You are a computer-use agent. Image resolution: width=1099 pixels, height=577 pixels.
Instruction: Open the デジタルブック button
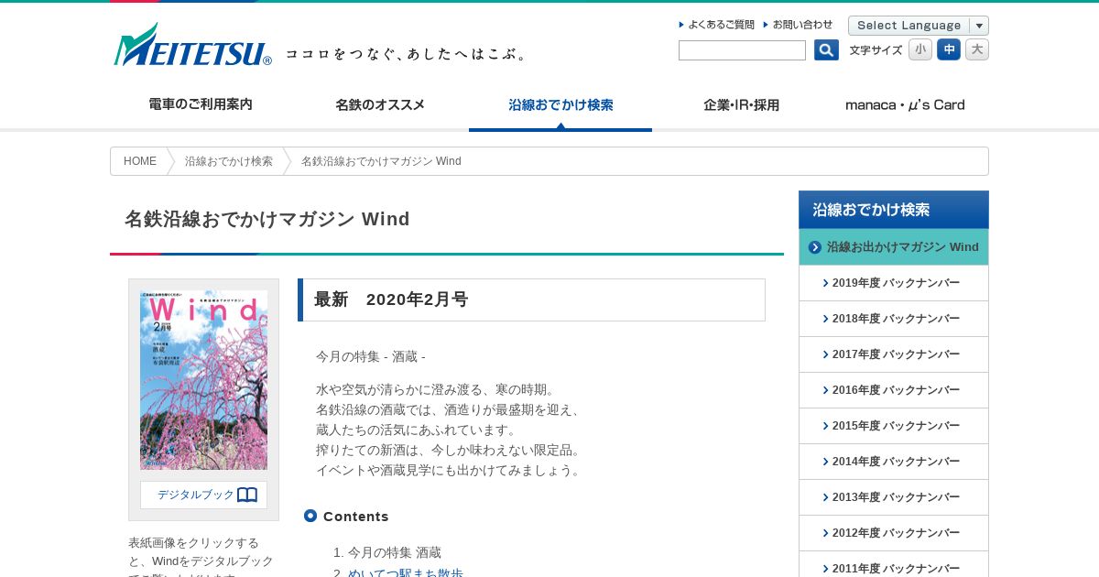click(203, 495)
